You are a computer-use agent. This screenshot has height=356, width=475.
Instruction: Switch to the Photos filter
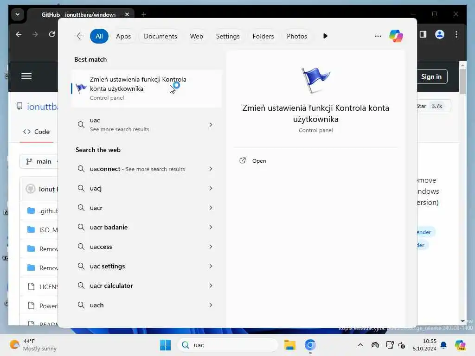296,36
